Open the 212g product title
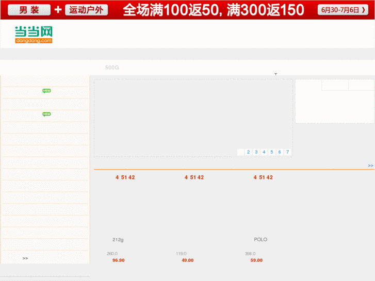 pos(118,240)
